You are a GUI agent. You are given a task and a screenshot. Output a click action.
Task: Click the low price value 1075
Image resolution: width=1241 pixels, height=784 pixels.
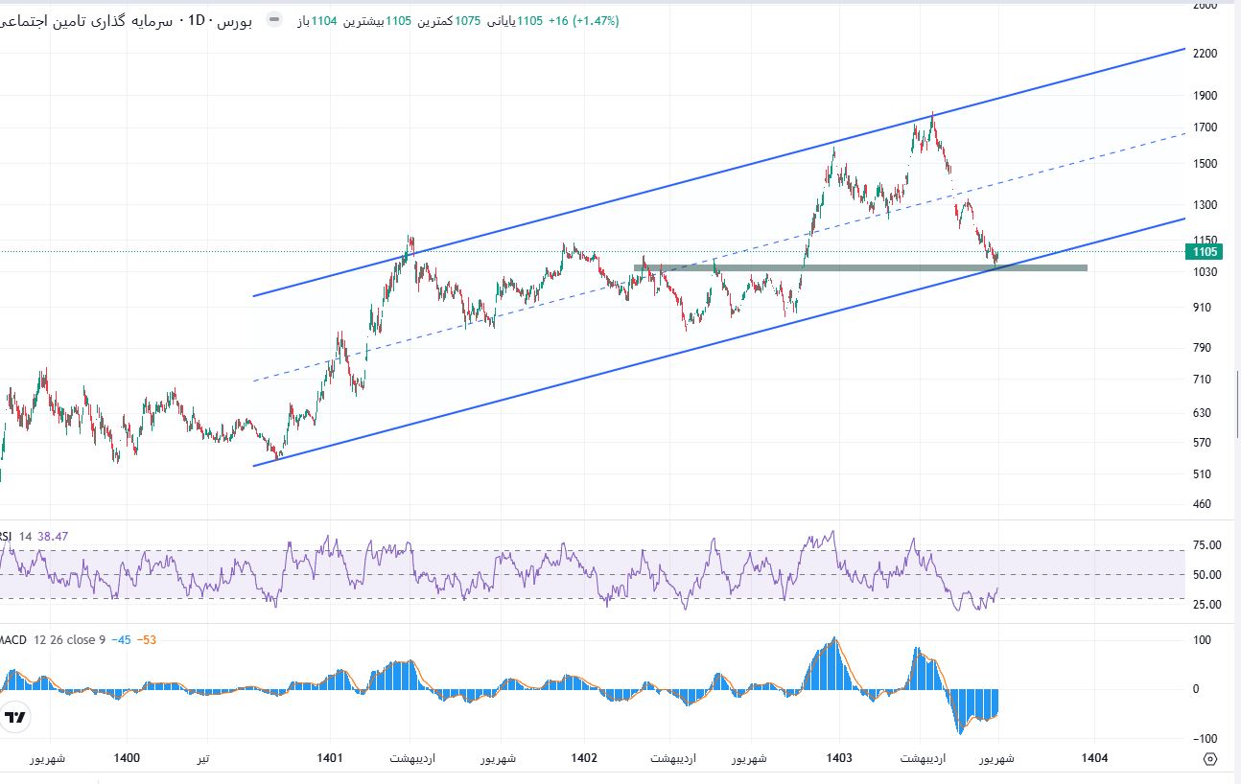pyautogui.click(x=468, y=20)
